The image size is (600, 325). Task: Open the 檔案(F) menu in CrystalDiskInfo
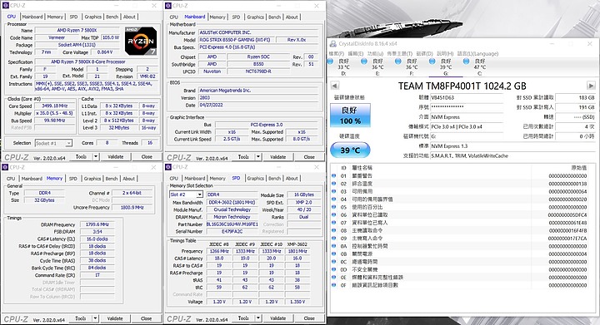pos(337,54)
